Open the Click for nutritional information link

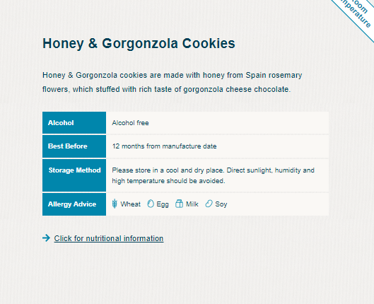(109, 238)
